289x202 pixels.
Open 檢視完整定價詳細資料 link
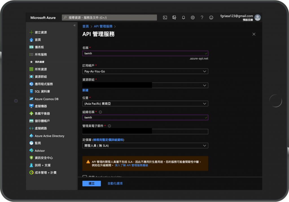click(x=108, y=140)
